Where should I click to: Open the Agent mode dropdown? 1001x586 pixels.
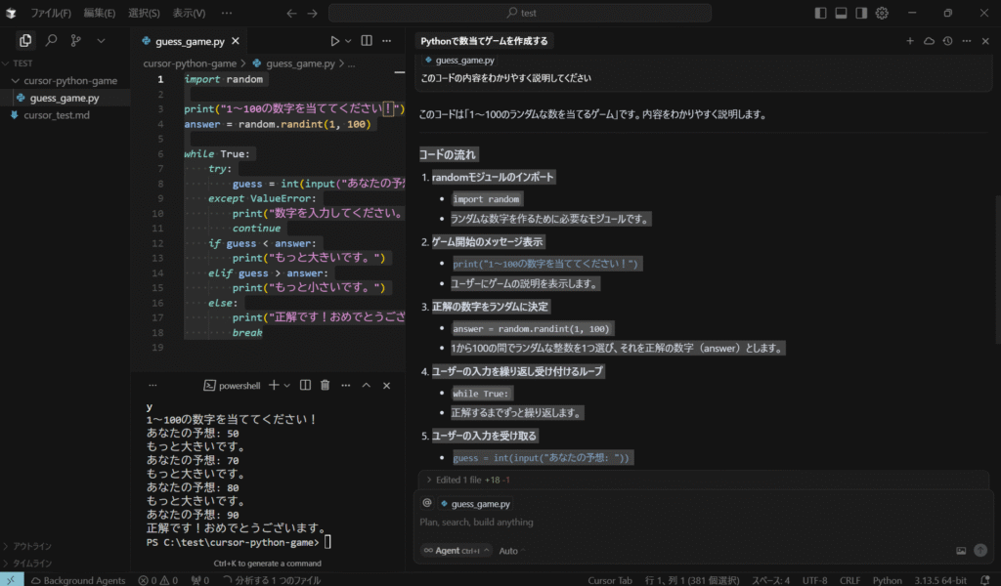click(x=456, y=550)
